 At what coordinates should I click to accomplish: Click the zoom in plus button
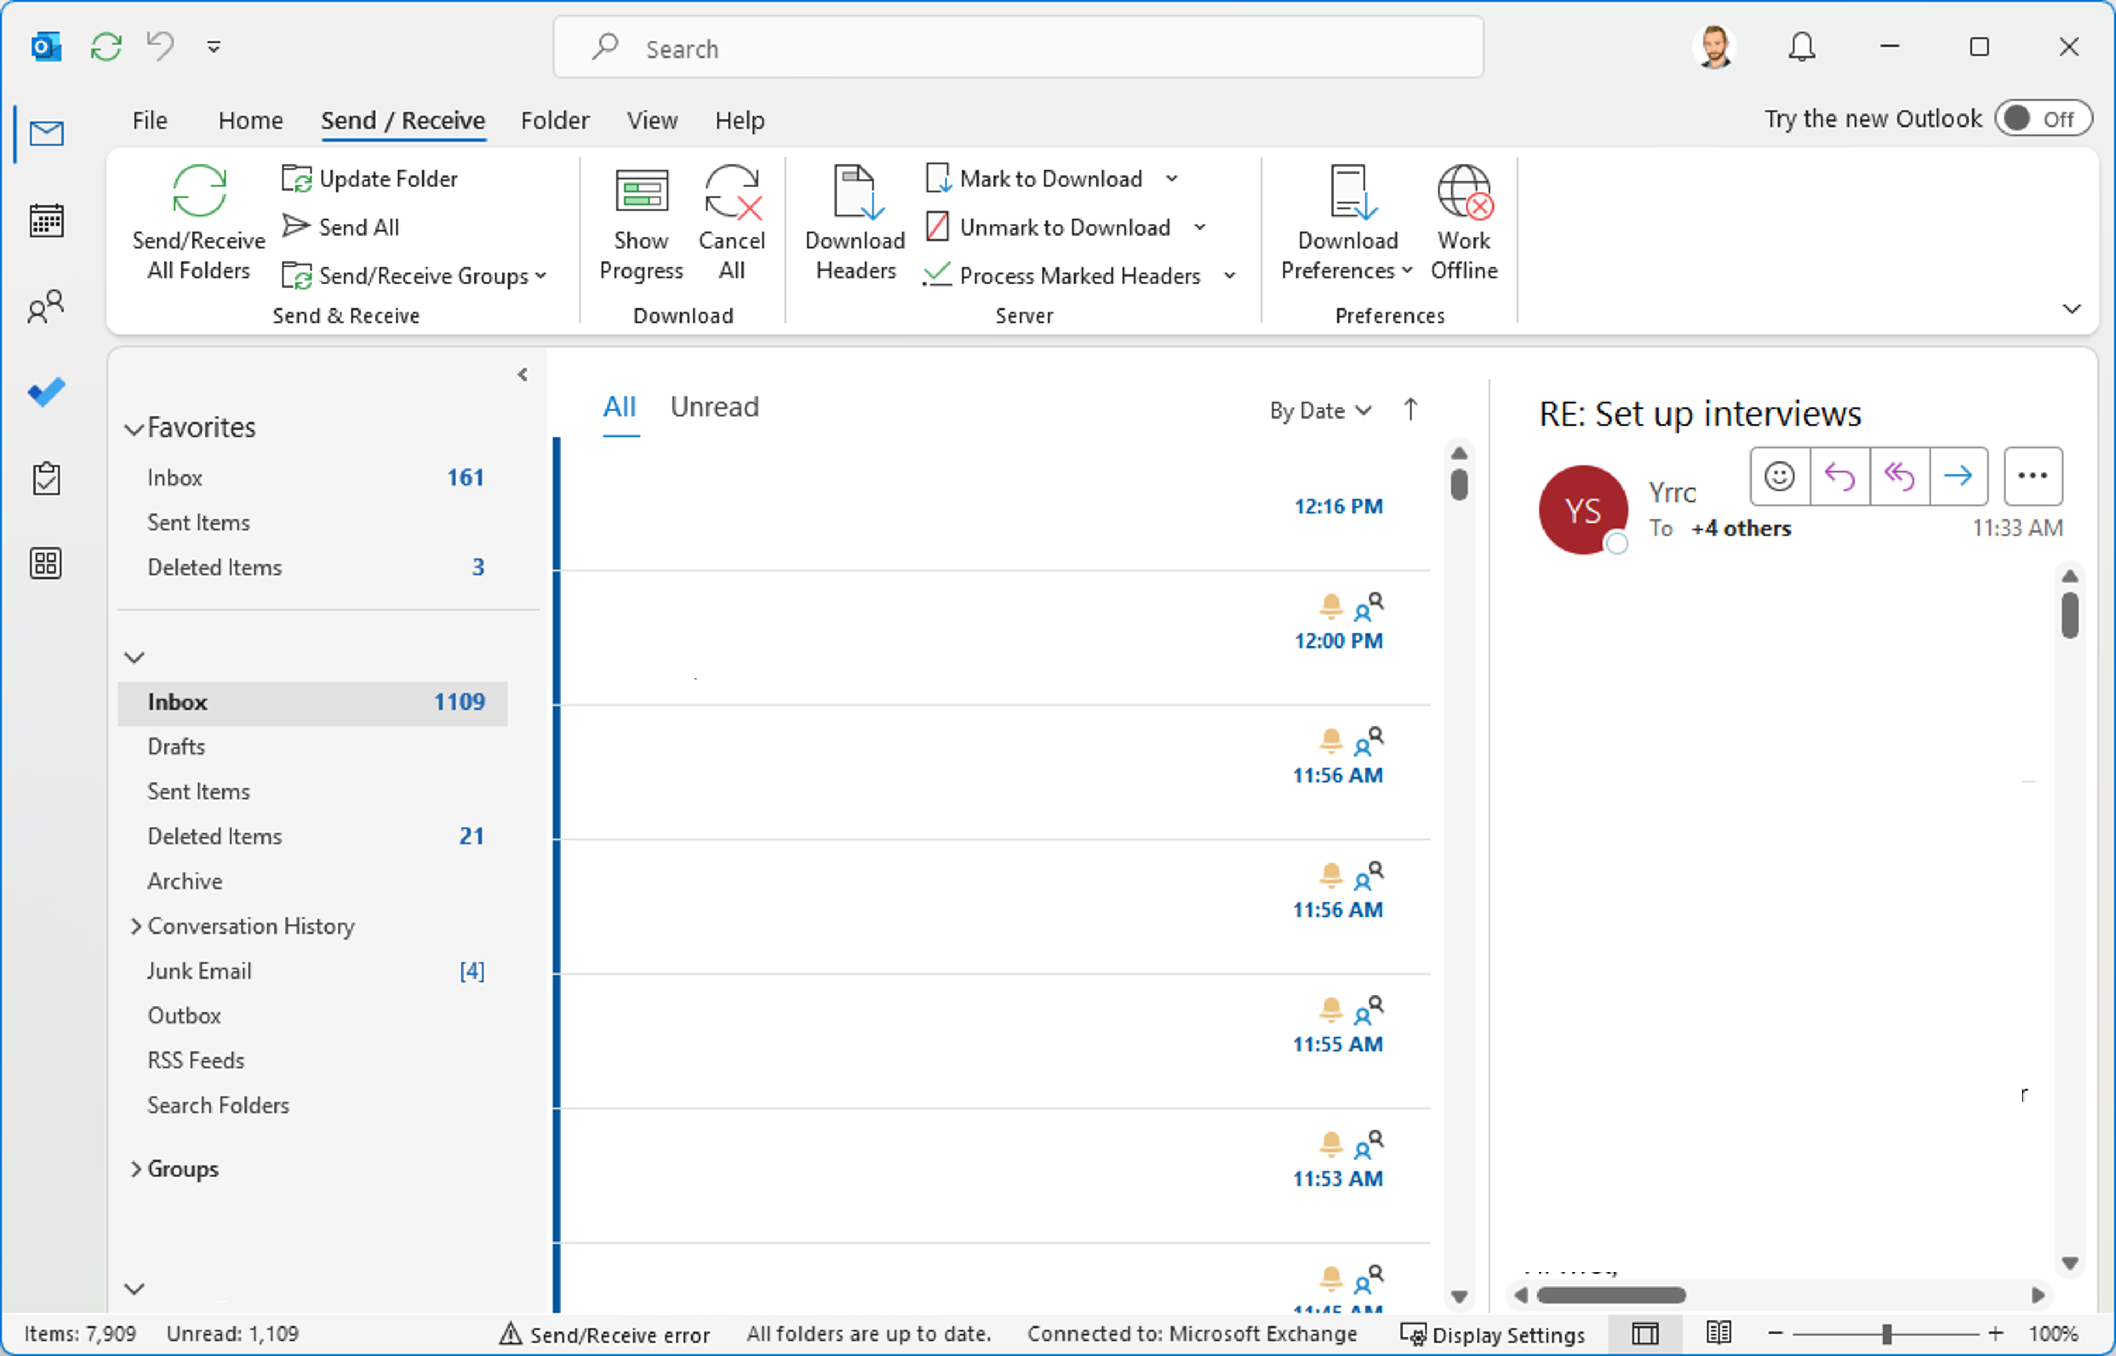(1995, 1334)
